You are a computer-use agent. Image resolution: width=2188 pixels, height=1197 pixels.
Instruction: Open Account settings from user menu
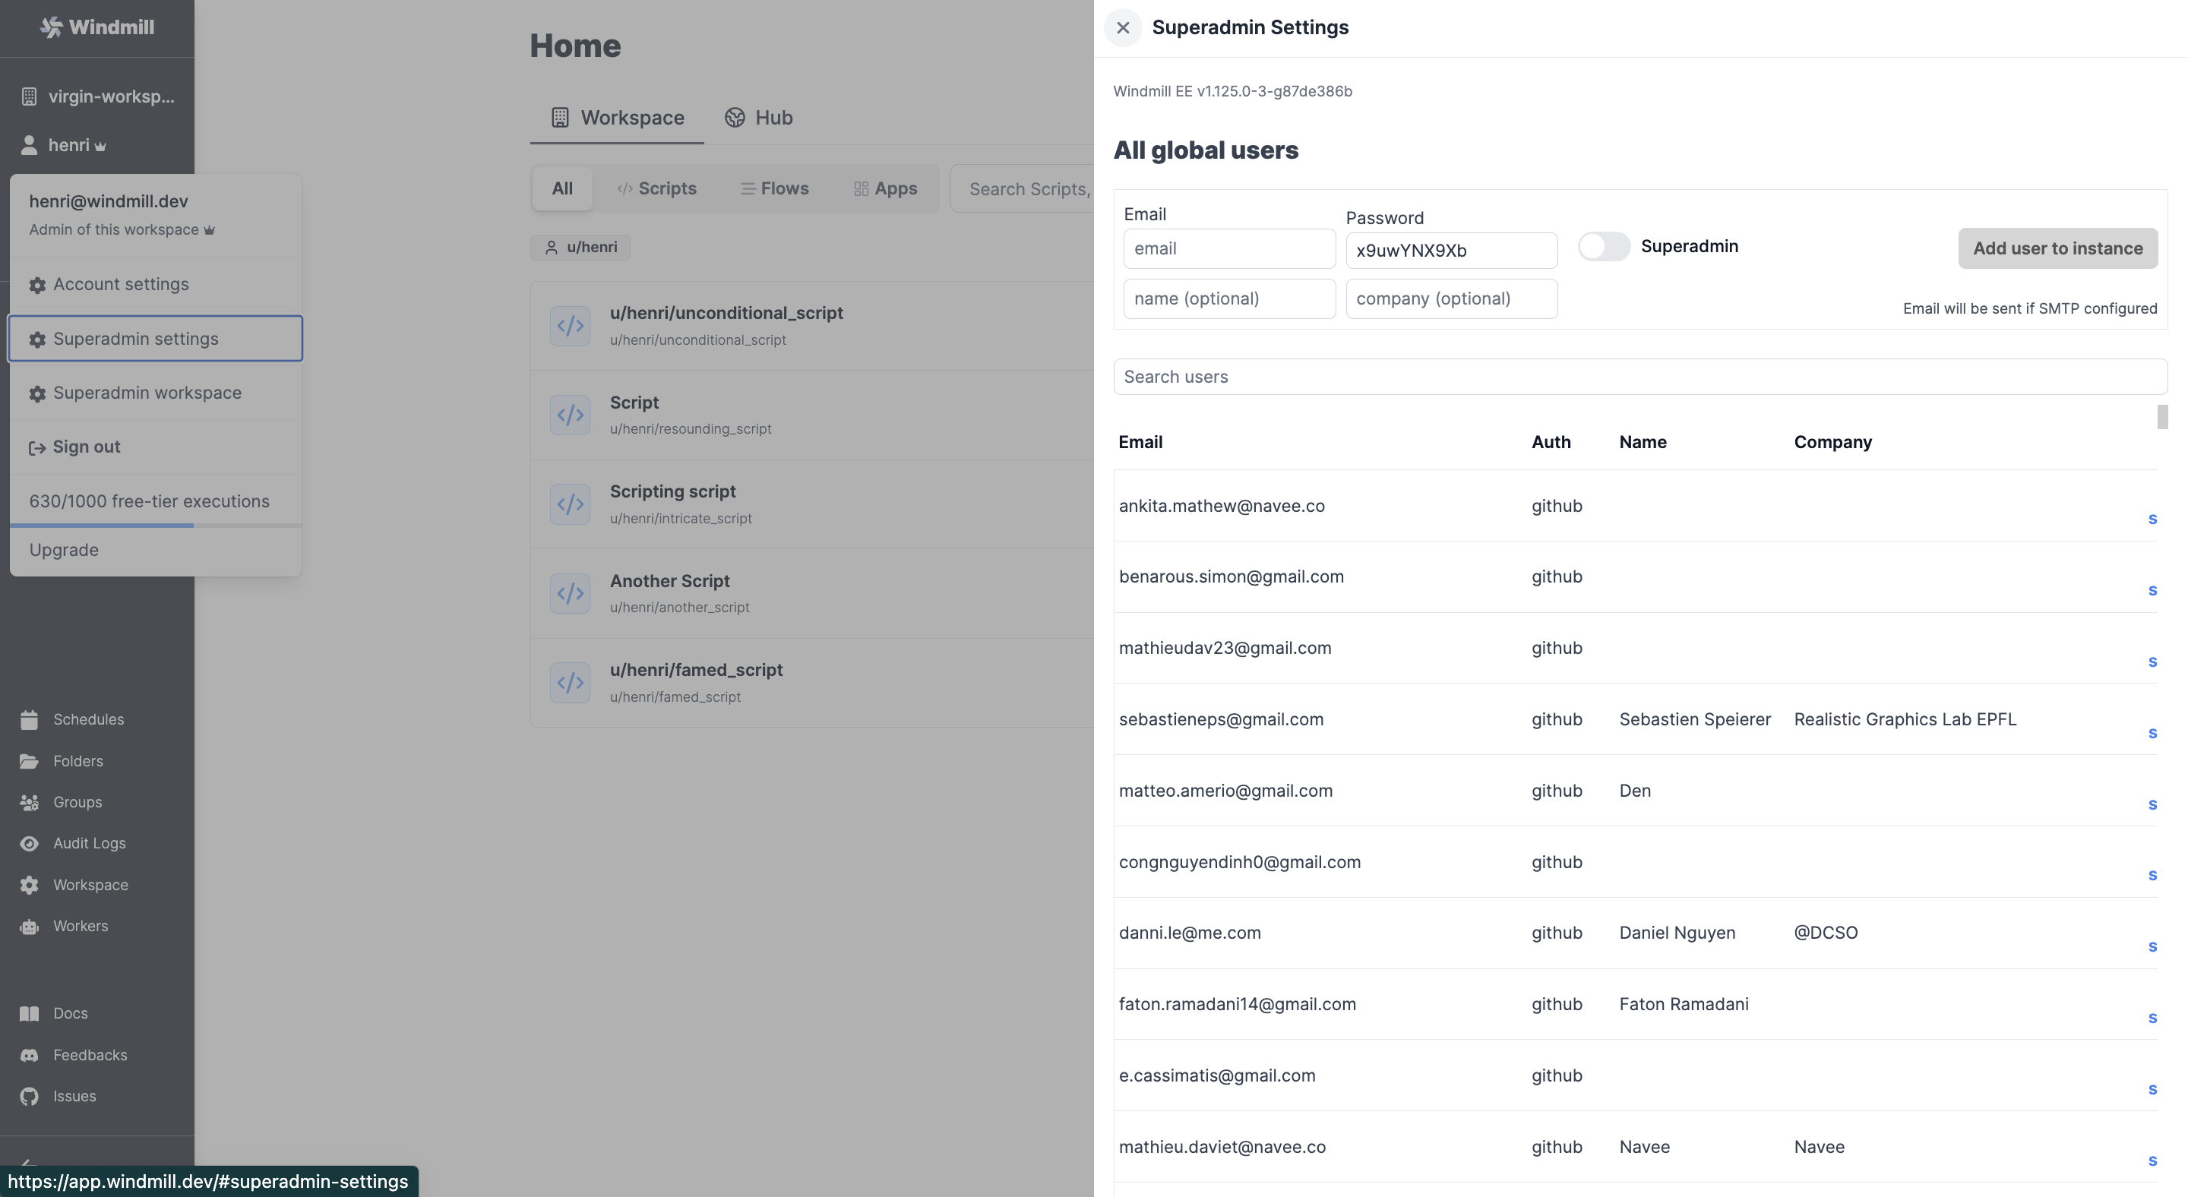coord(121,284)
